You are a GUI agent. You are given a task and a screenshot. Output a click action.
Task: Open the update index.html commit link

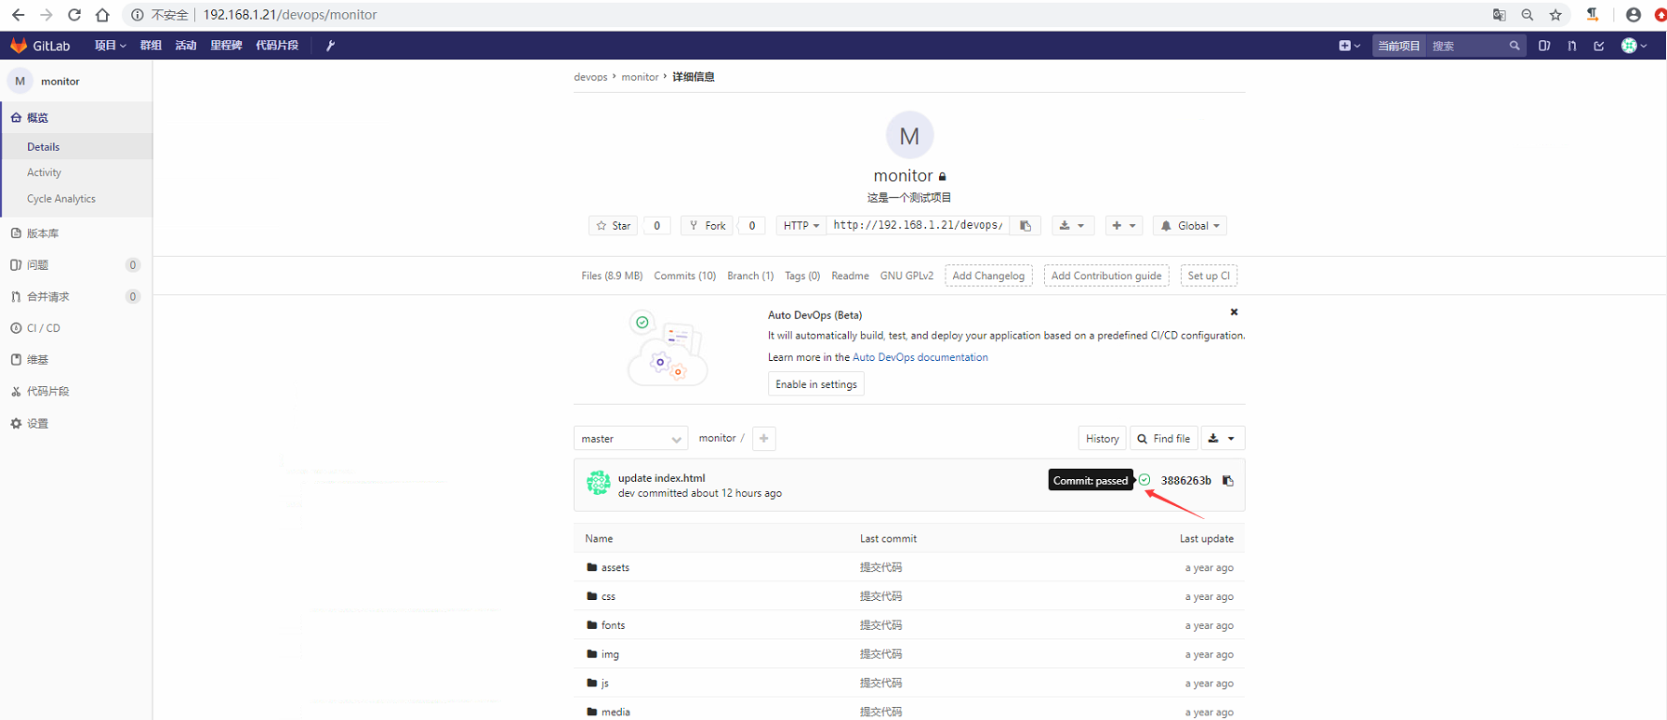pos(662,478)
